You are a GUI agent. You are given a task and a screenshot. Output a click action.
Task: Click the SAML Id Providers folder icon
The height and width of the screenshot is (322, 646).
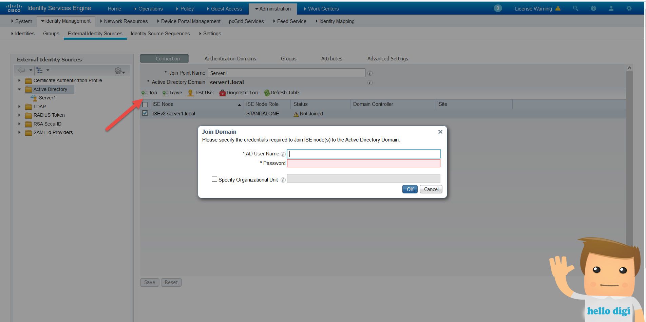[28, 133]
